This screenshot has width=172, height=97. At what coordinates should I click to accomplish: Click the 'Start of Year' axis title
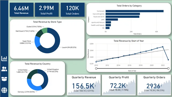(x=132, y=71)
